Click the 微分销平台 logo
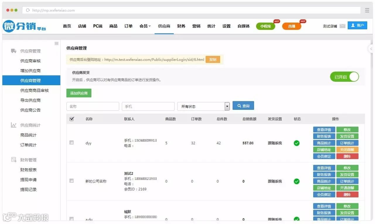 [x=24, y=26]
